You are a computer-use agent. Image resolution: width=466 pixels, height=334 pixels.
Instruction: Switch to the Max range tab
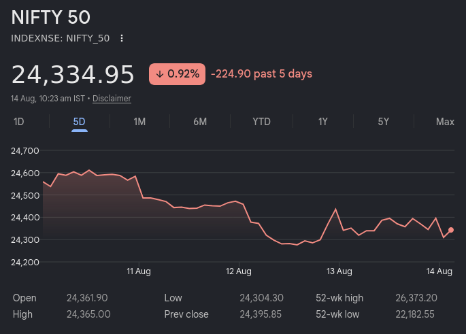pos(445,122)
